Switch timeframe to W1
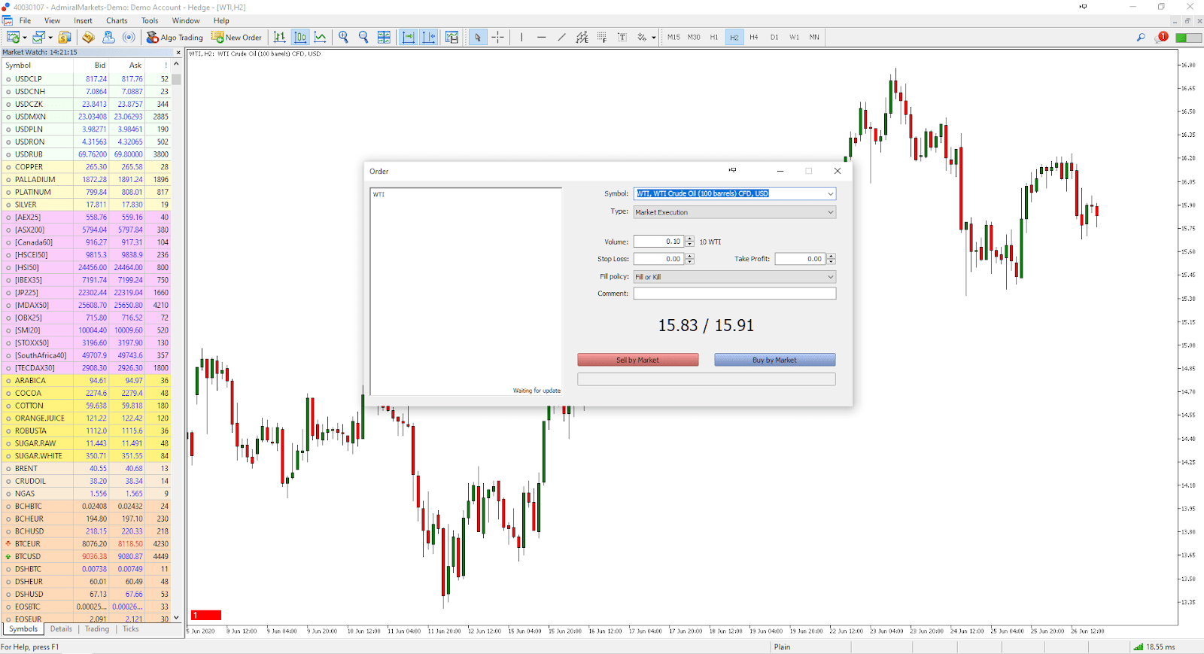This screenshot has height=654, width=1204. tap(795, 37)
